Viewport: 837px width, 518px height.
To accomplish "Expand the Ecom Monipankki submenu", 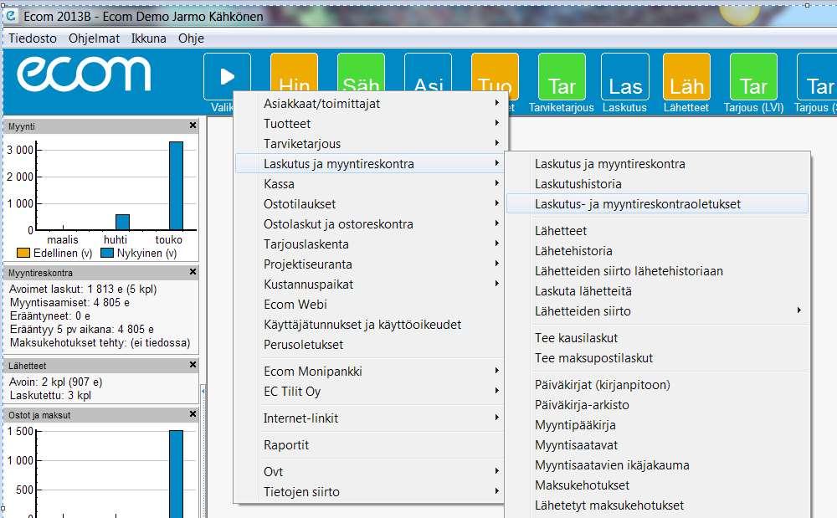I will [x=370, y=372].
